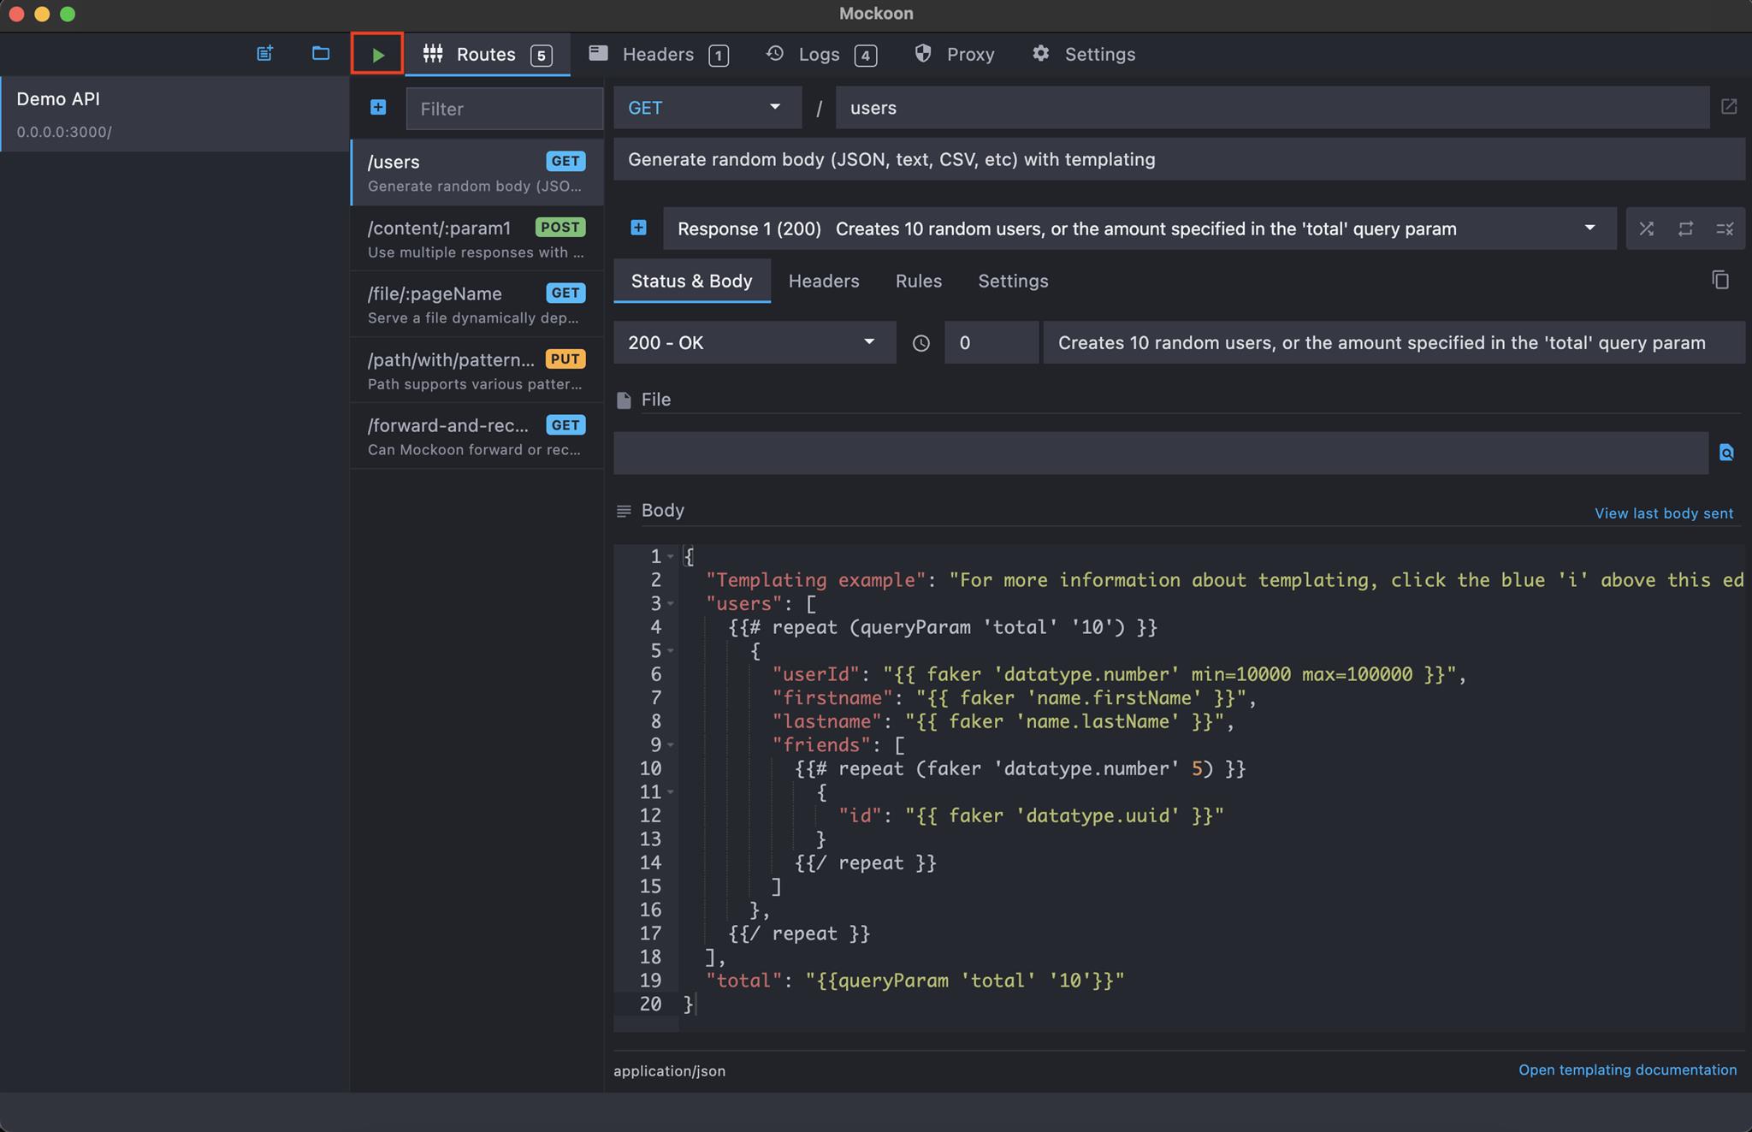This screenshot has width=1752, height=1132.
Task: Toggle sequential response mode icon
Action: pyautogui.click(x=1685, y=228)
